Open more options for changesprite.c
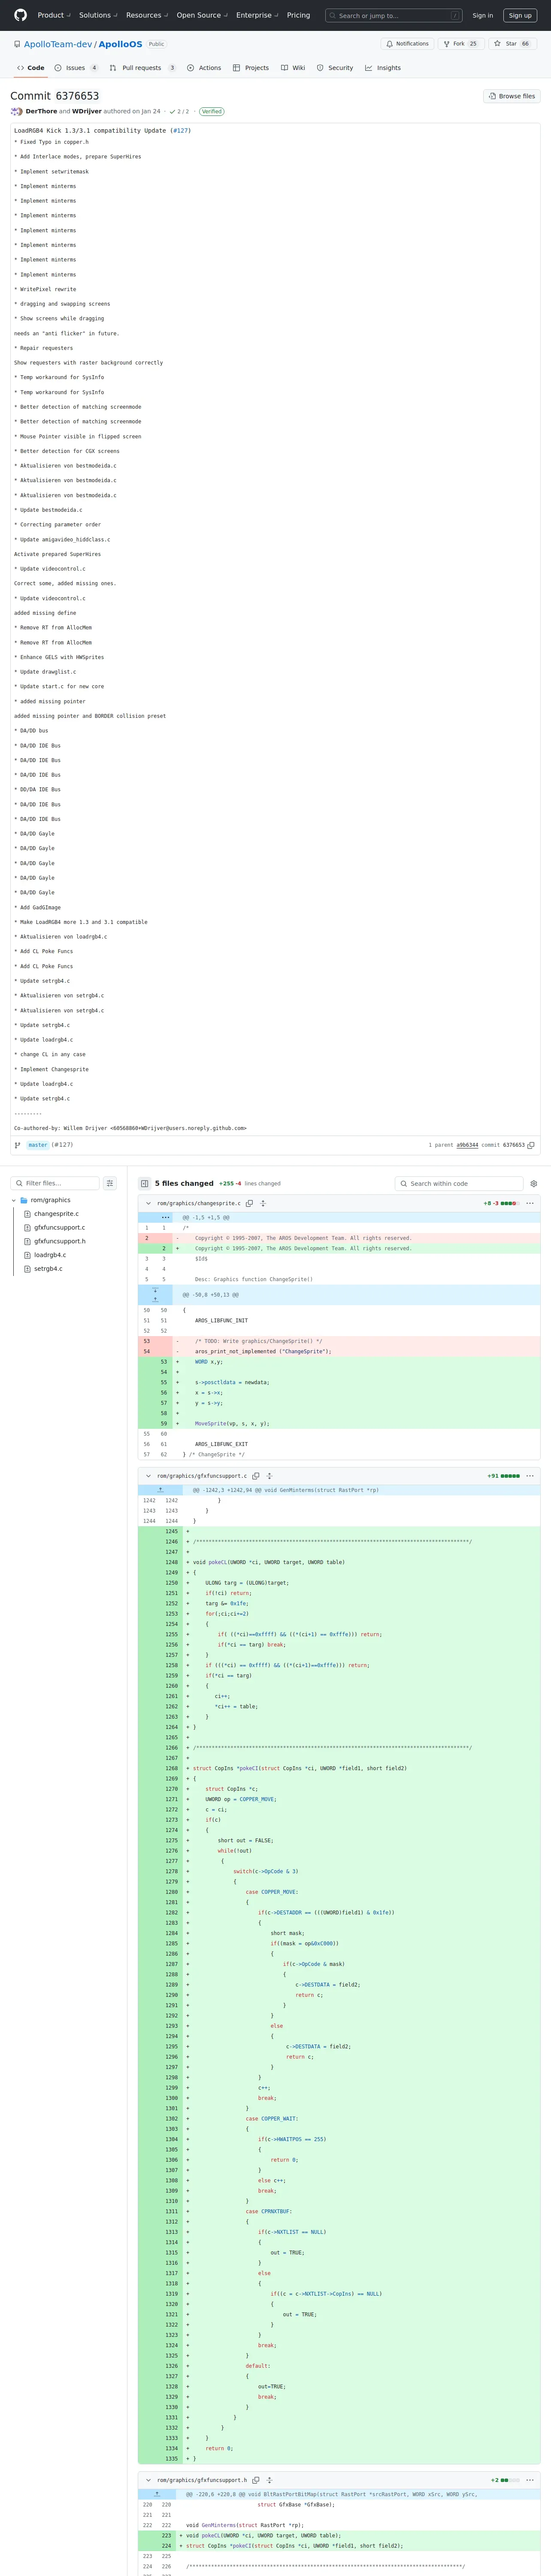551x2576 pixels. [x=530, y=1203]
